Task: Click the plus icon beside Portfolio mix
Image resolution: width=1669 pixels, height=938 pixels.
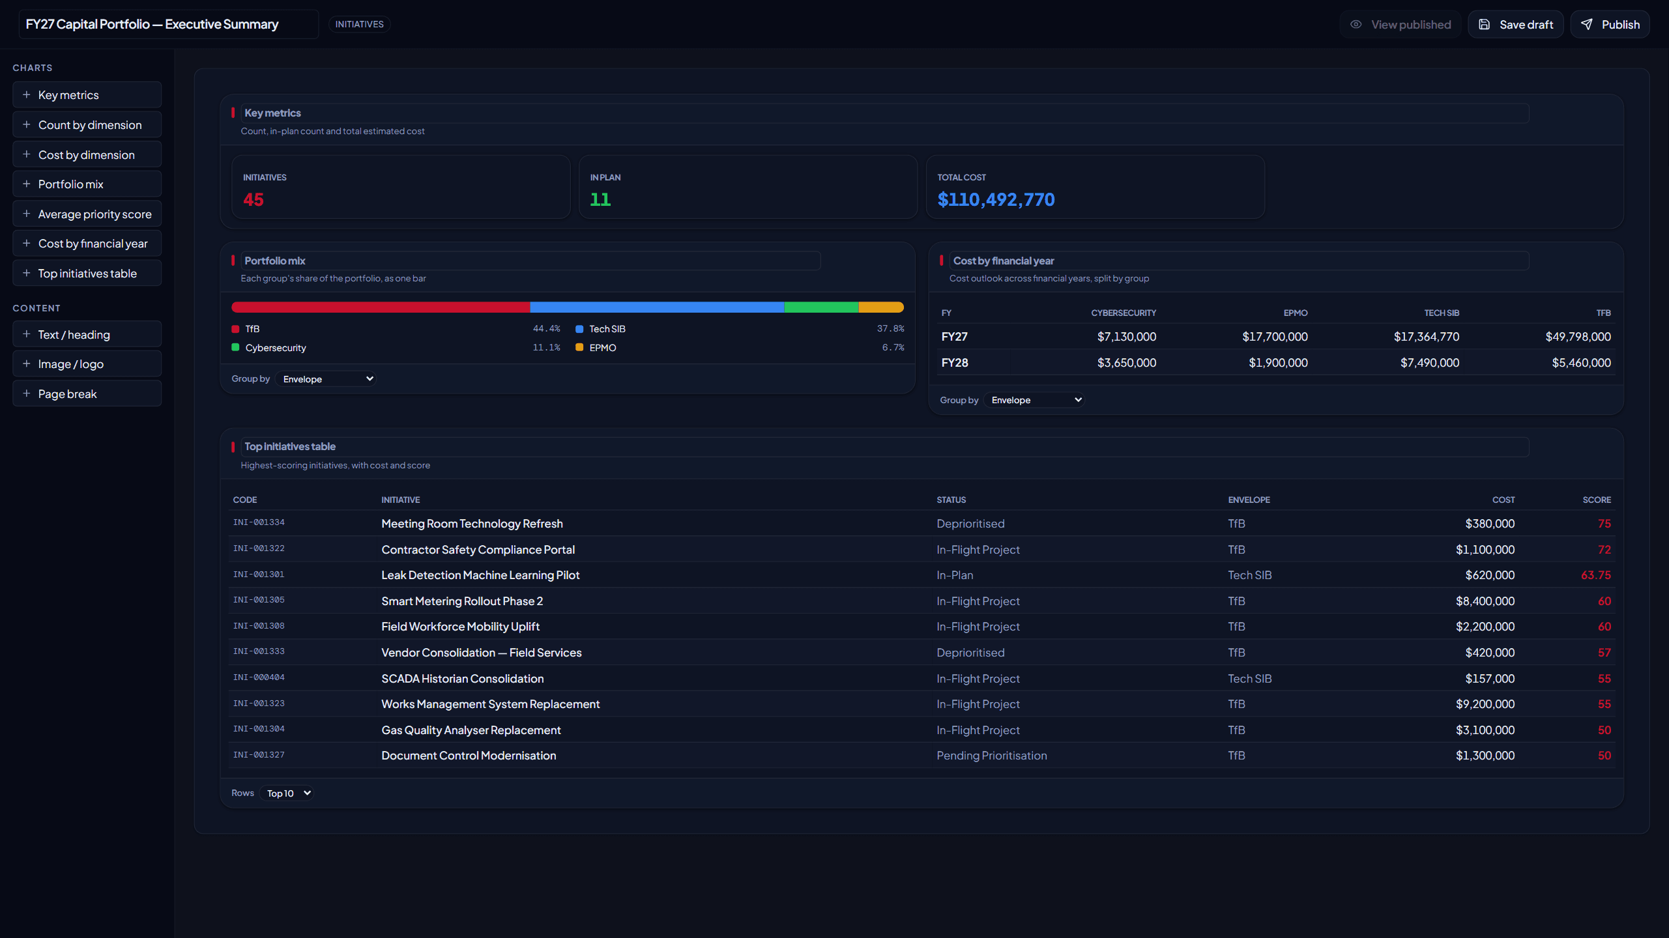Action: pos(27,184)
